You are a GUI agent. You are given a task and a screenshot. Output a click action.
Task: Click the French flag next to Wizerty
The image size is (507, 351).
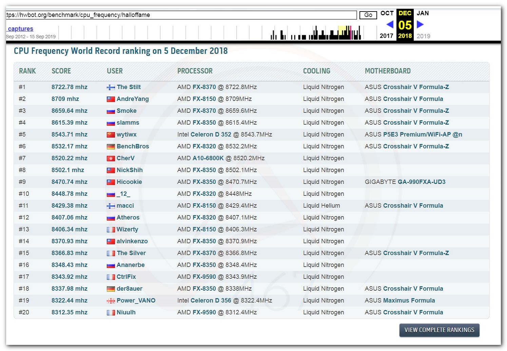tap(111, 230)
